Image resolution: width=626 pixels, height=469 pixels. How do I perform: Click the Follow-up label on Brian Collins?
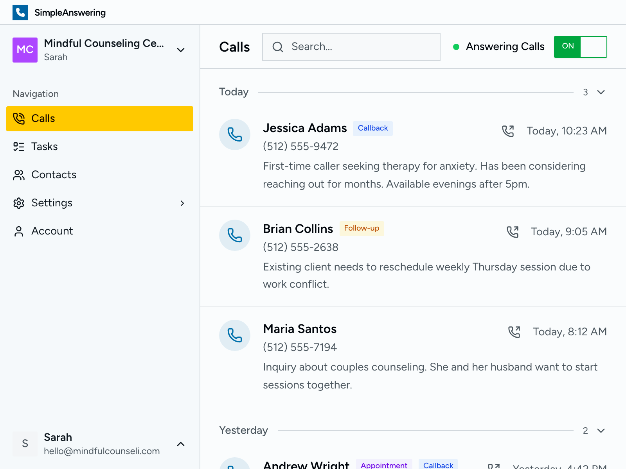362,228
